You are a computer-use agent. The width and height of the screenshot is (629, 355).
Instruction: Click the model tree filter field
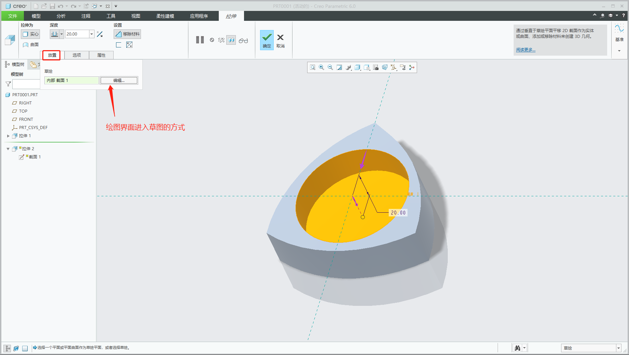point(27,84)
